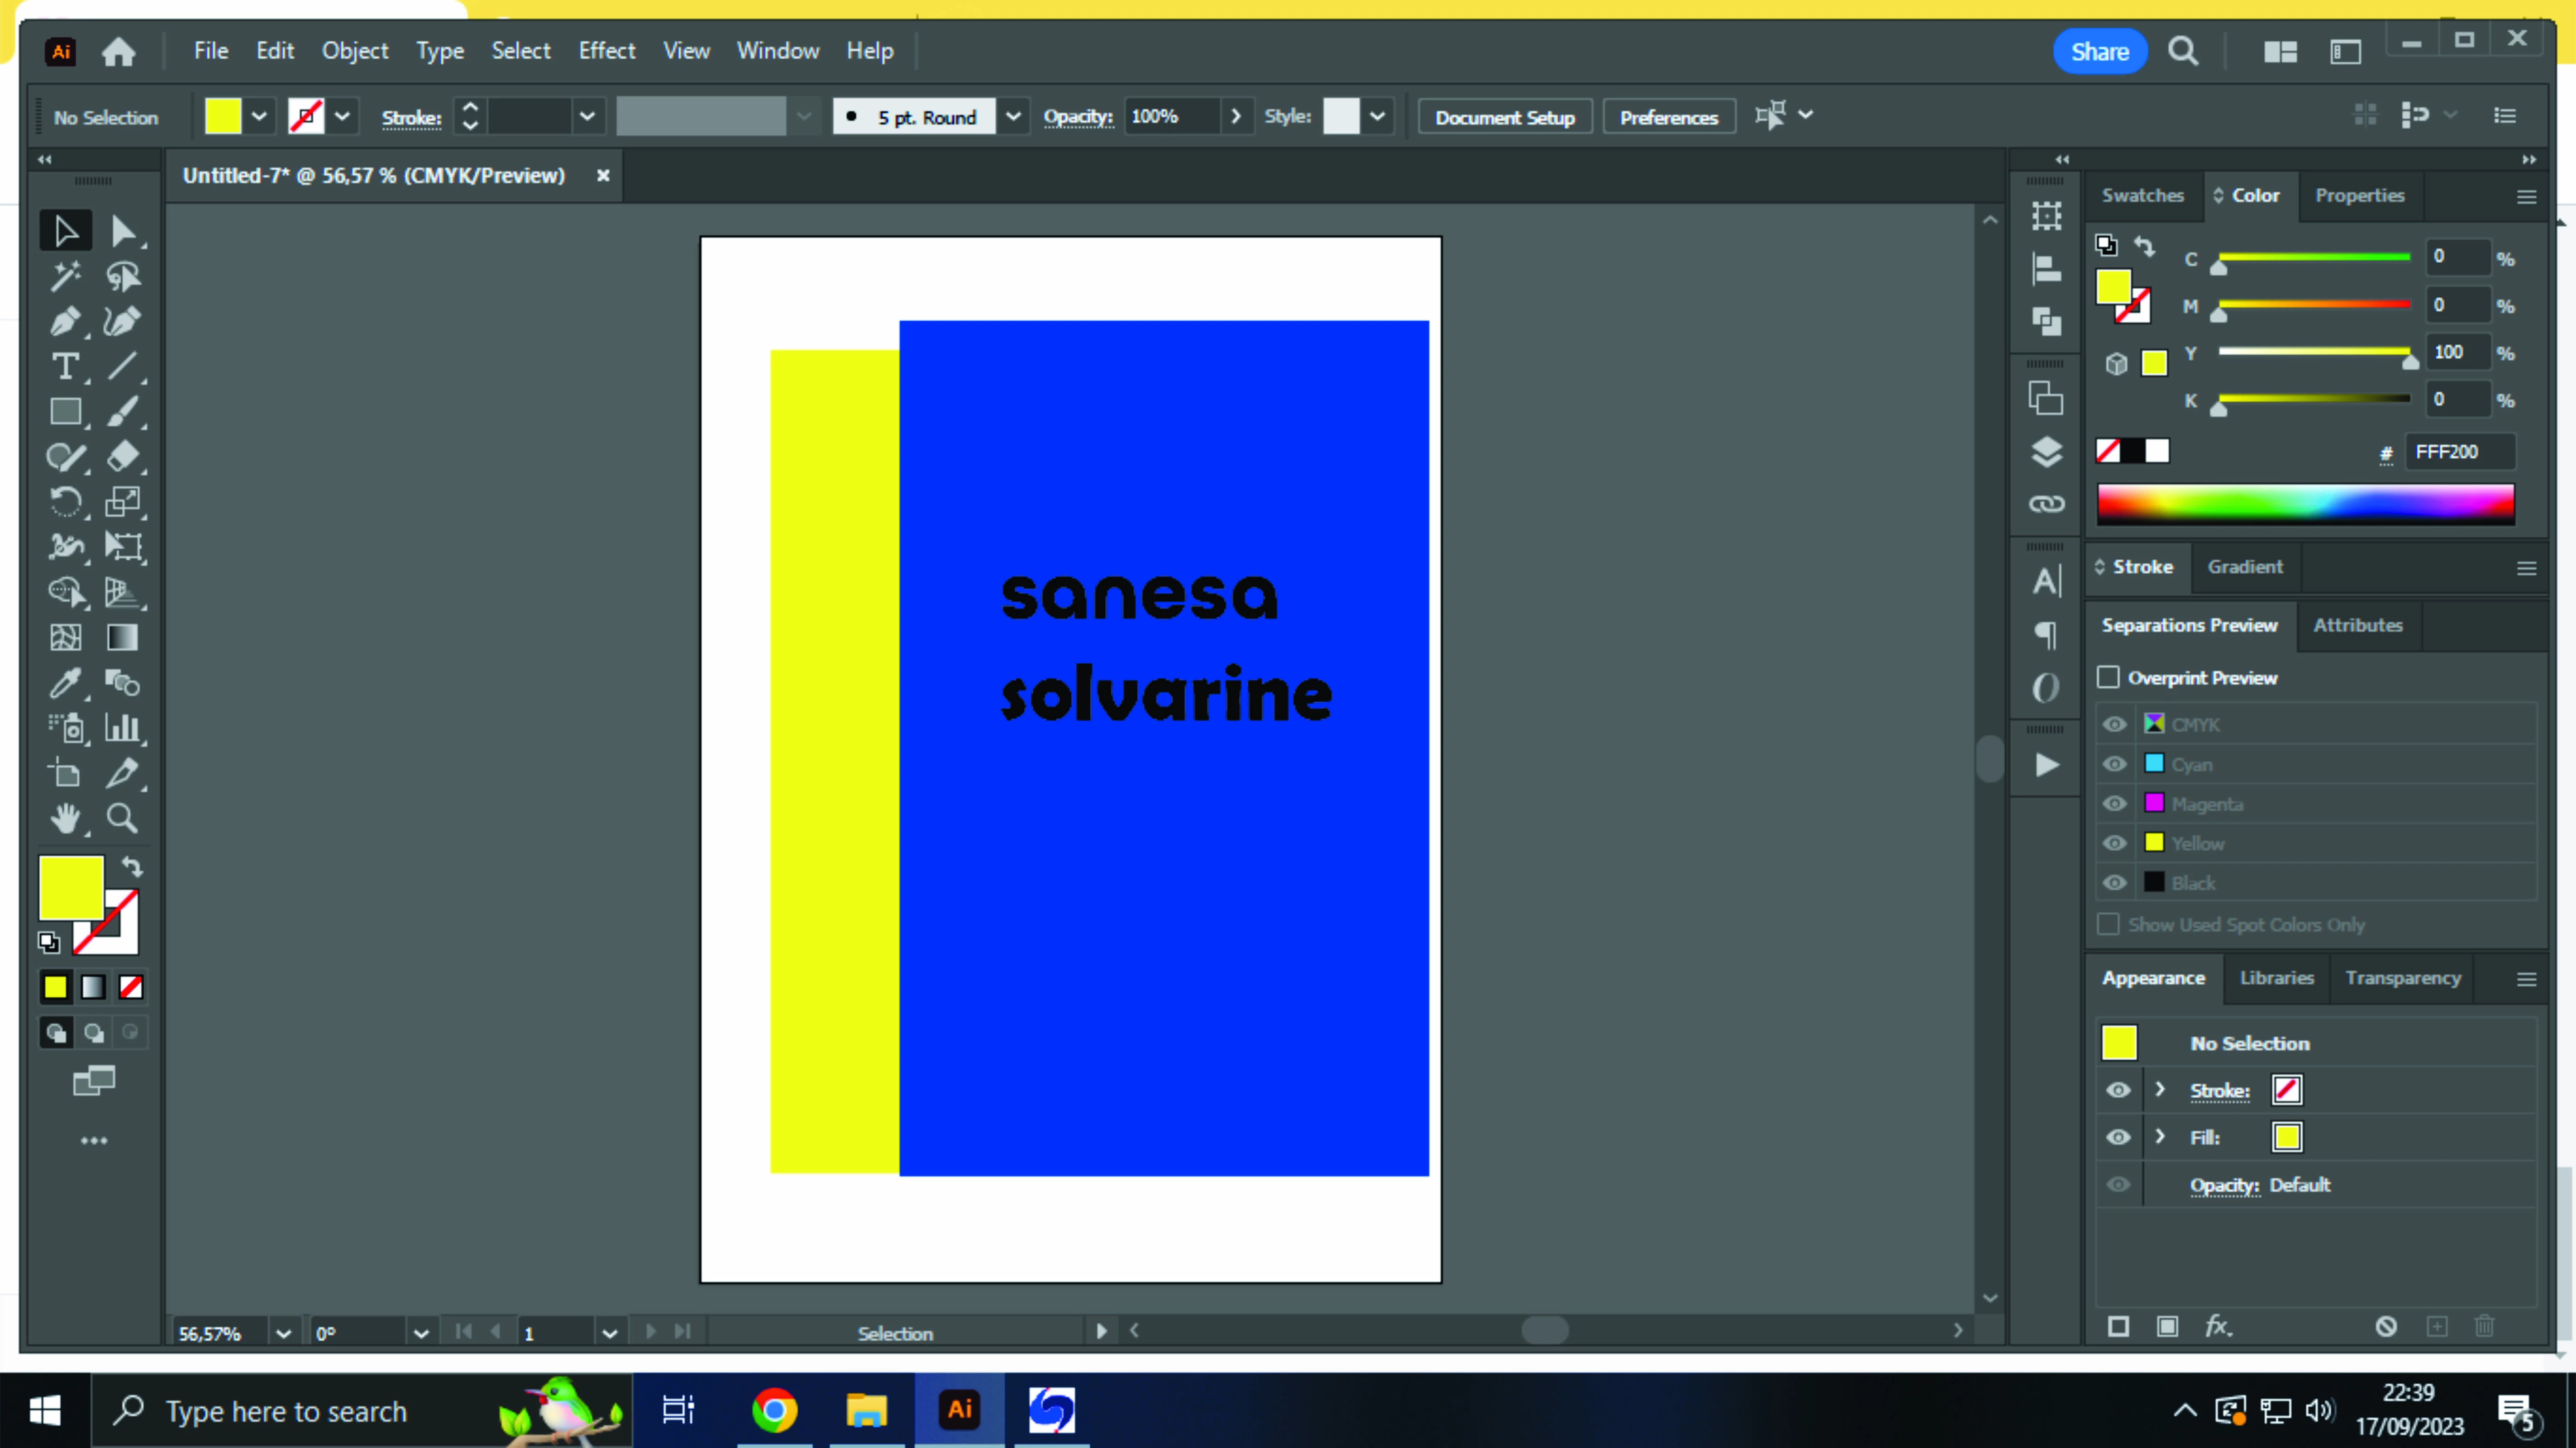Open the Effect menu
The width and height of the screenshot is (2576, 1448).
[x=606, y=51]
